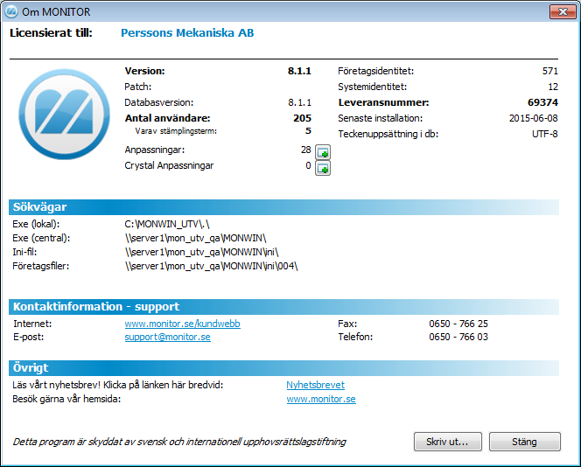Click Exe (lokal) path C:\MONWIN_UTV\.\
Viewport: 581px width, 467px height.
pyautogui.click(x=167, y=224)
